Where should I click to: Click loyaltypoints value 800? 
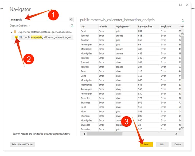[x=149, y=120]
